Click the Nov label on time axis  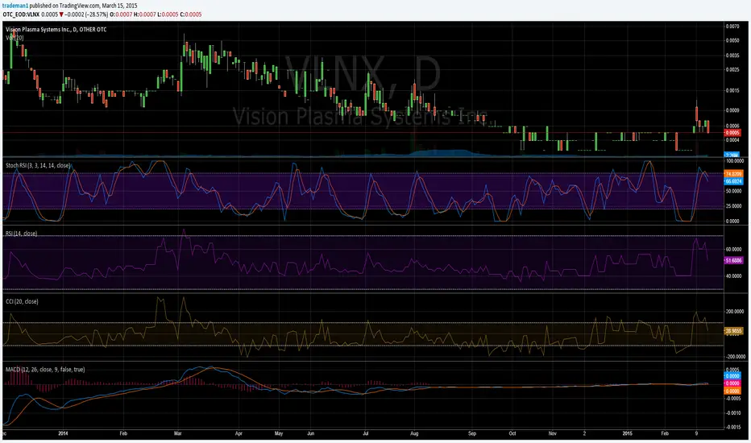[x=553, y=433]
